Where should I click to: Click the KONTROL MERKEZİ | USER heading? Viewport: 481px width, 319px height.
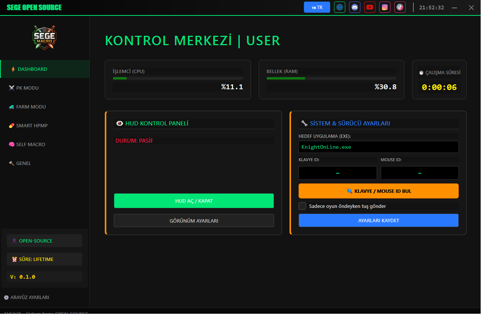[193, 41]
